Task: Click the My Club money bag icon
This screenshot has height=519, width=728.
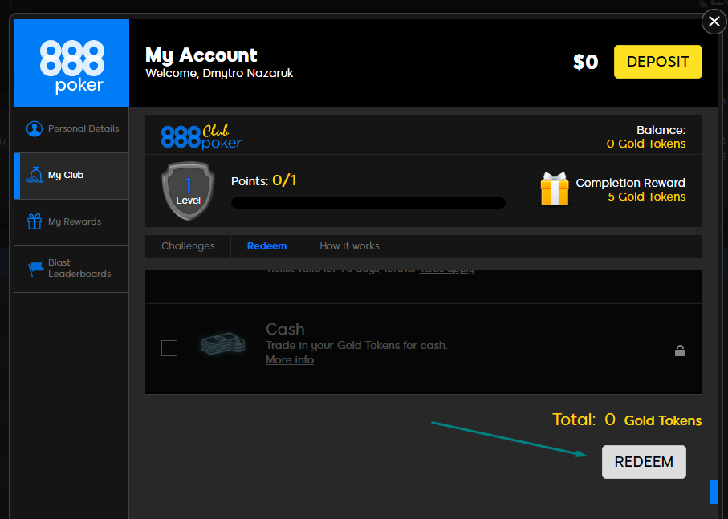Action: pyautogui.click(x=35, y=175)
